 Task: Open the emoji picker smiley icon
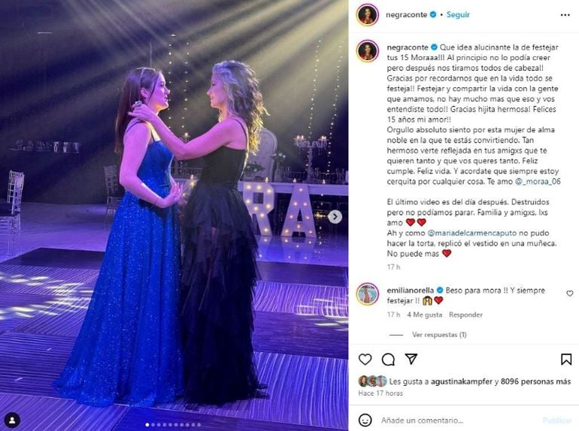pos(365,420)
